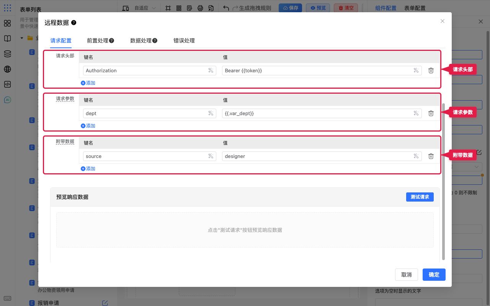Click the help icon beside the 远程数据 title

74,23
